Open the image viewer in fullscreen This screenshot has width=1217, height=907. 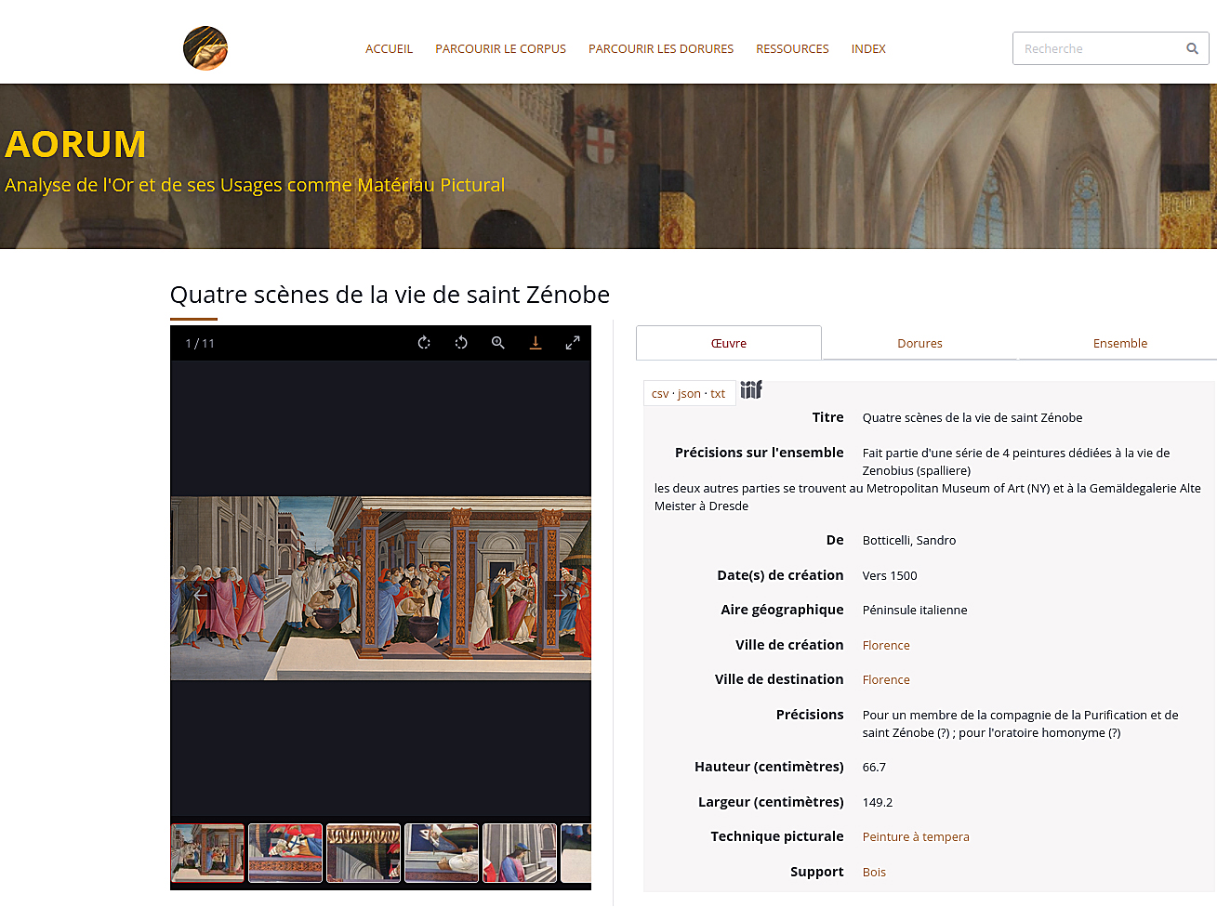(x=573, y=343)
